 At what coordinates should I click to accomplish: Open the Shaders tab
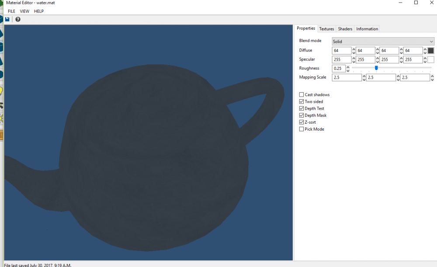click(x=345, y=28)
